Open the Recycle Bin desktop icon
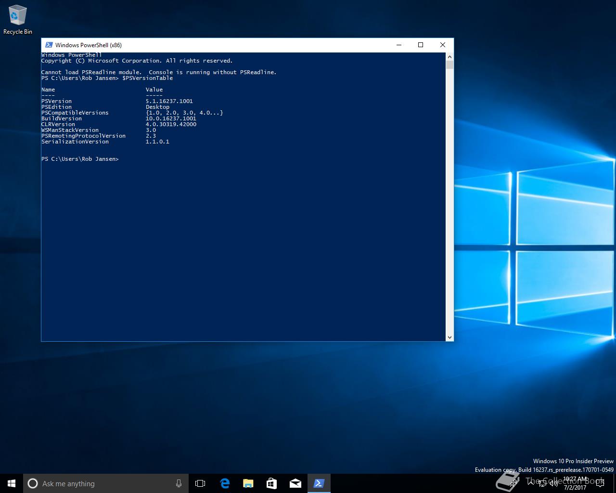 pos(17,20)
